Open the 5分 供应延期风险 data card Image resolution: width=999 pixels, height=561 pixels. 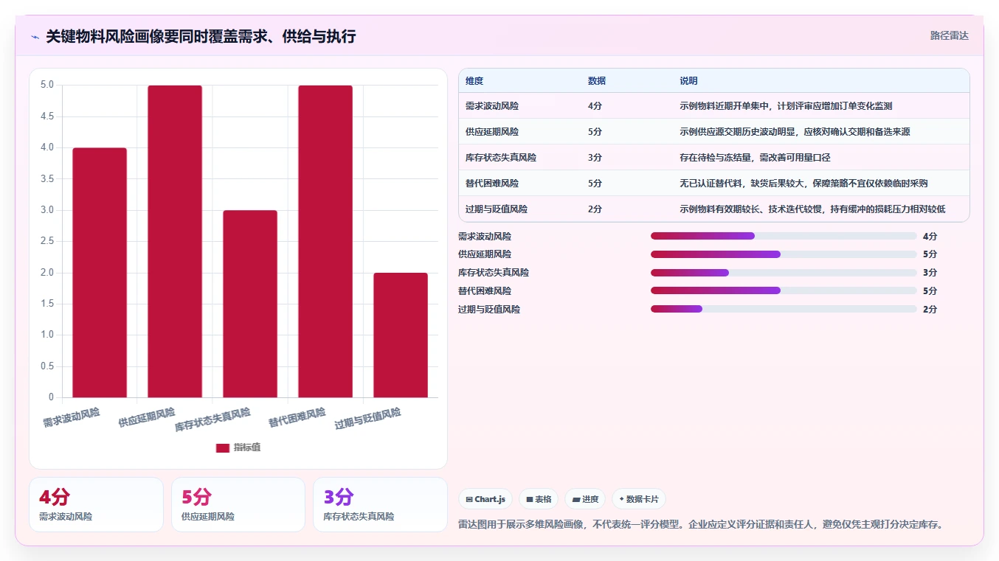(238, 505)
